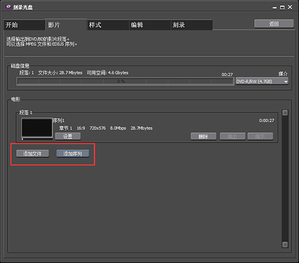Select the 影片 tab
Viewport: 299px width, 263px height.
[x=66, y=24]
